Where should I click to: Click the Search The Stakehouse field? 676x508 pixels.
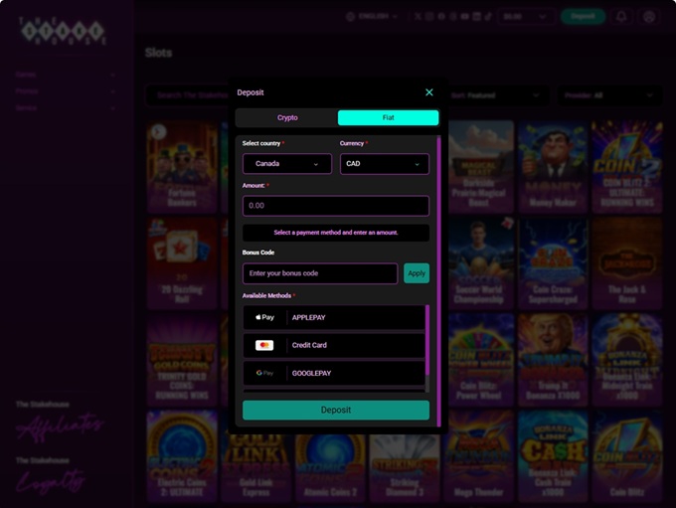[x=188, y=94]
